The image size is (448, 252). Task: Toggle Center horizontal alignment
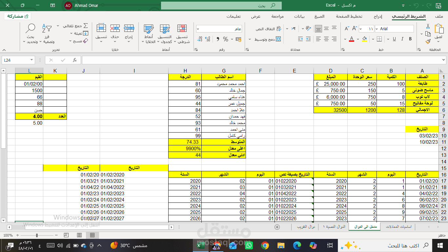[326, 39]
